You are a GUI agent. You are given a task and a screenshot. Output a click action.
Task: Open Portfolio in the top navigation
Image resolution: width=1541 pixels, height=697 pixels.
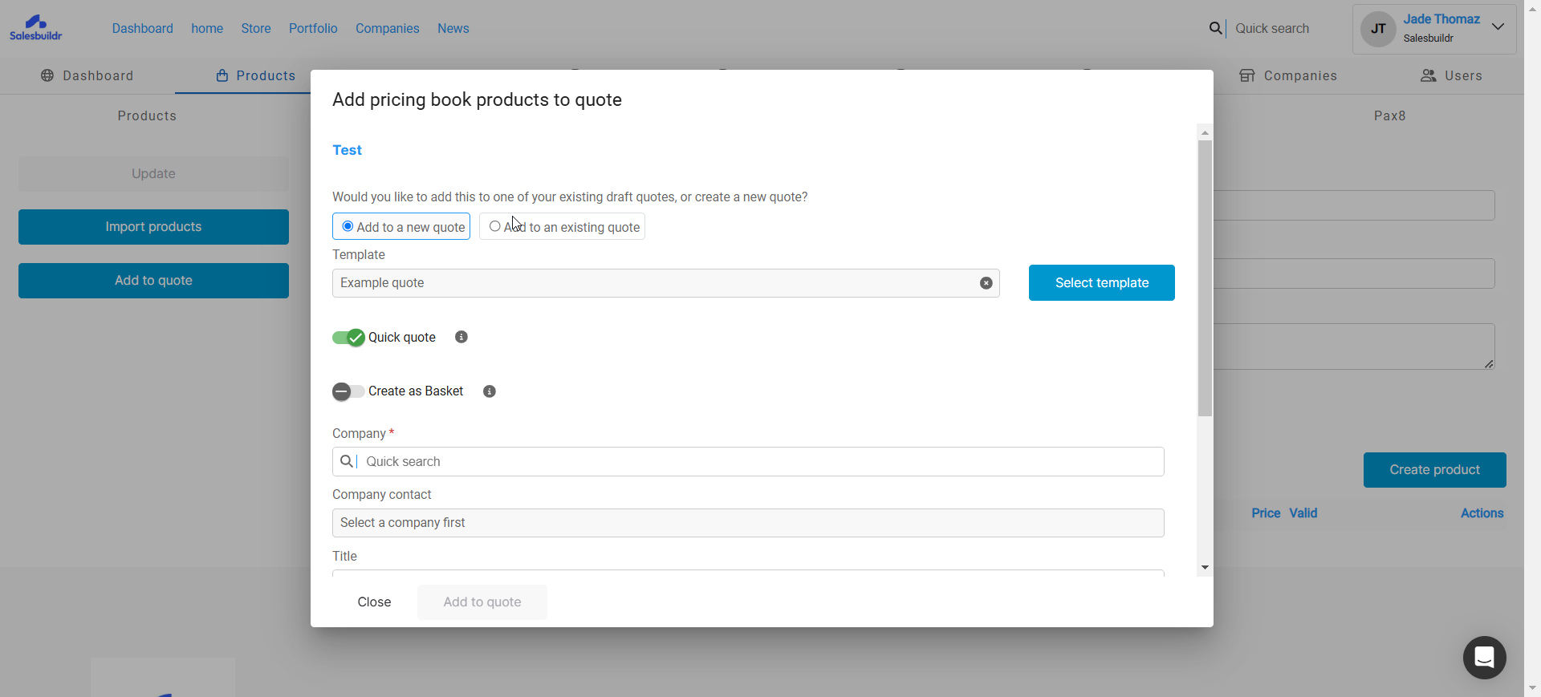tap(313, 28)
